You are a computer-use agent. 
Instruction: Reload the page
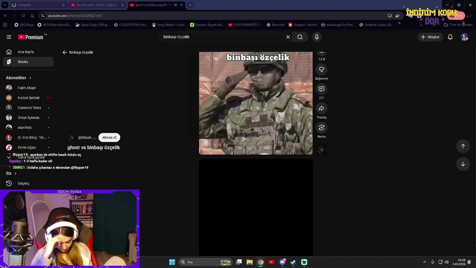coord(23,16)
